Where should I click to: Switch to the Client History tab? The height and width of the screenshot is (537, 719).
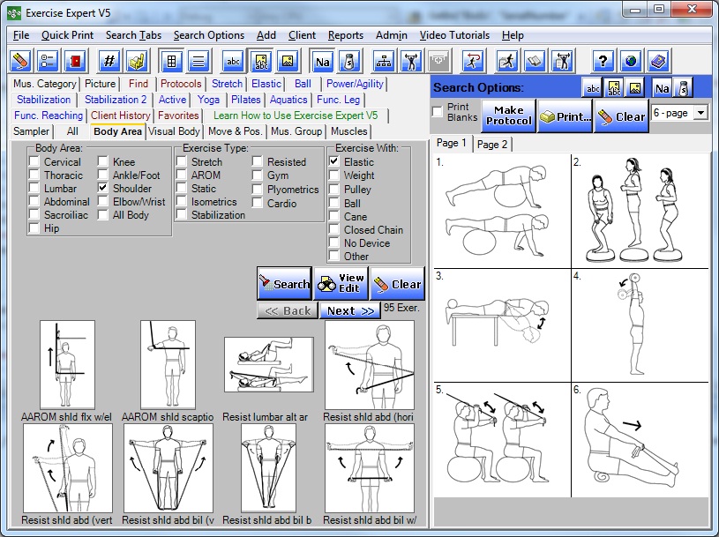(120, 116)
